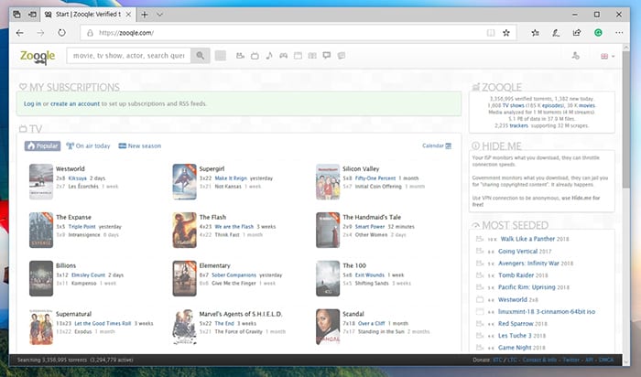Viewport: 641px width, 377px height.
Task: Click The Handmaid's Tale poster thumbnail
Action: pyautogui.click(x=328, y=230)
